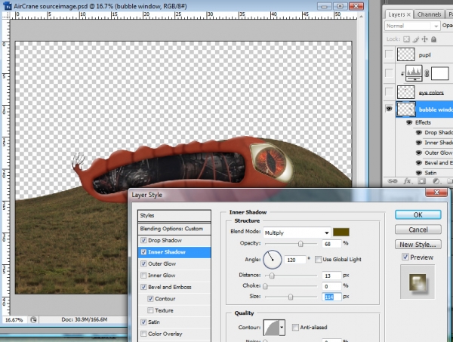Open the Blend Mode Multiply dropdown

[297, 233]
